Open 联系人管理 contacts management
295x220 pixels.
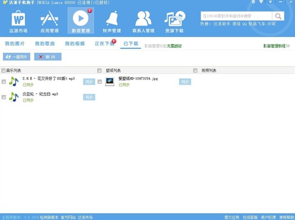pyautogui.click(x=143, y=21)
